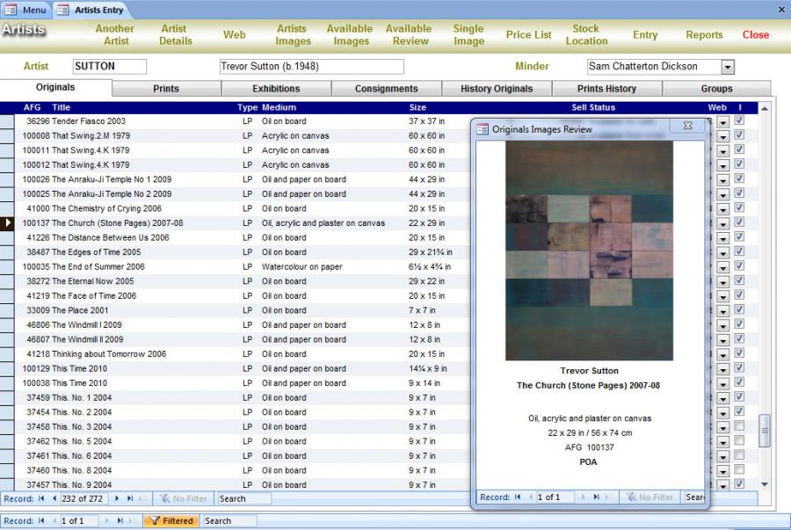This screenshot has height=530, width=791.
Task: Click title The Edges of Time 2005
Action: click(x=97, y=252)
